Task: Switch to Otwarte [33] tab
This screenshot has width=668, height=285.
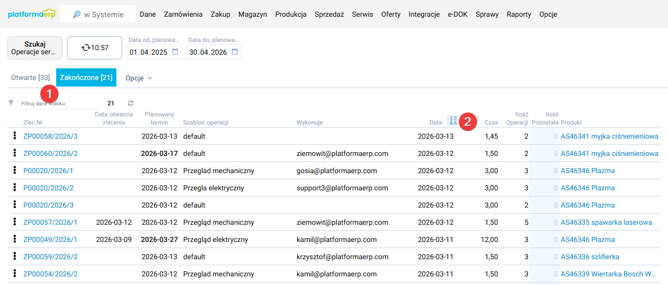Action: point(30,77)
